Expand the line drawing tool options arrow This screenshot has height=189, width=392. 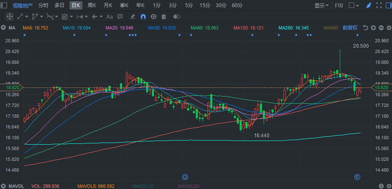pos(26,17)
